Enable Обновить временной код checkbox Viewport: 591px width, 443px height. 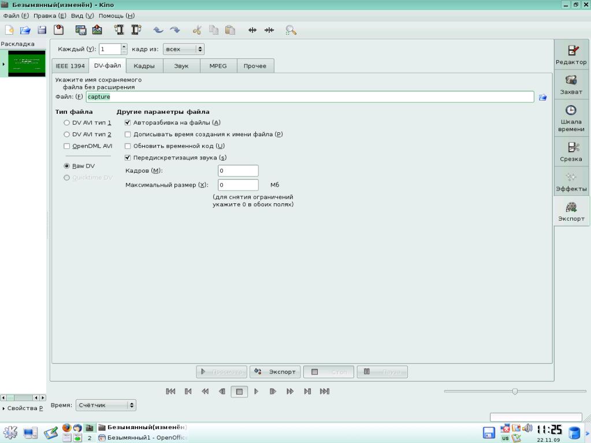click(x=128, y=146)
